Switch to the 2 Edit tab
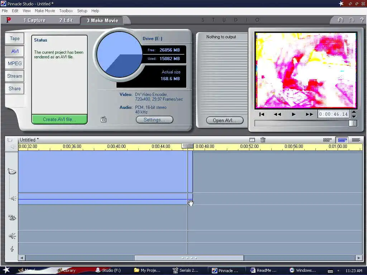 [66, 20]
